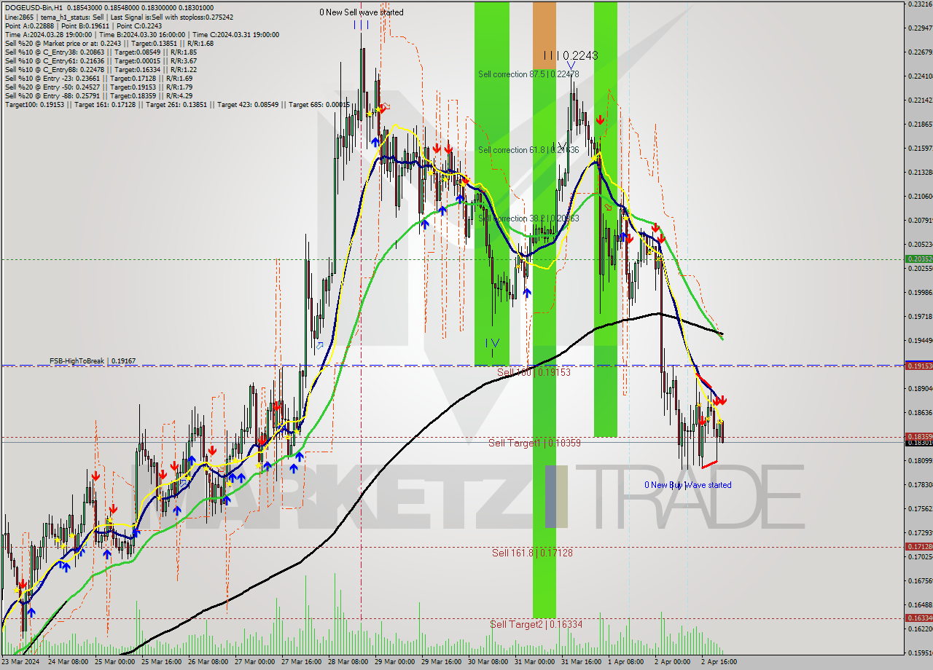Viewport: 933px width, 670px height.
Task: Select the '1 Apr 08:00' time label
Action: click(625, 662)
